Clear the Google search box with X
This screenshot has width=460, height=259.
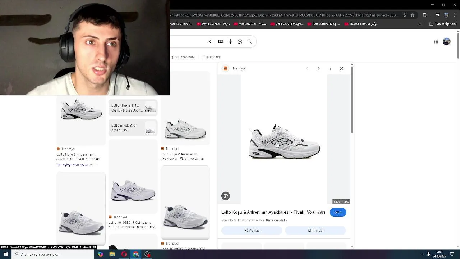tap(209, 41)
